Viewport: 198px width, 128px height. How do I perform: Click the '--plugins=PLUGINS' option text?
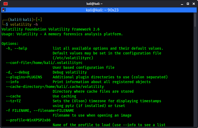[24, 77]
